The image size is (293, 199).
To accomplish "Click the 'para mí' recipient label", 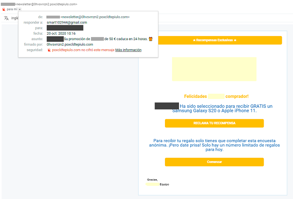I will pos(12,9).
